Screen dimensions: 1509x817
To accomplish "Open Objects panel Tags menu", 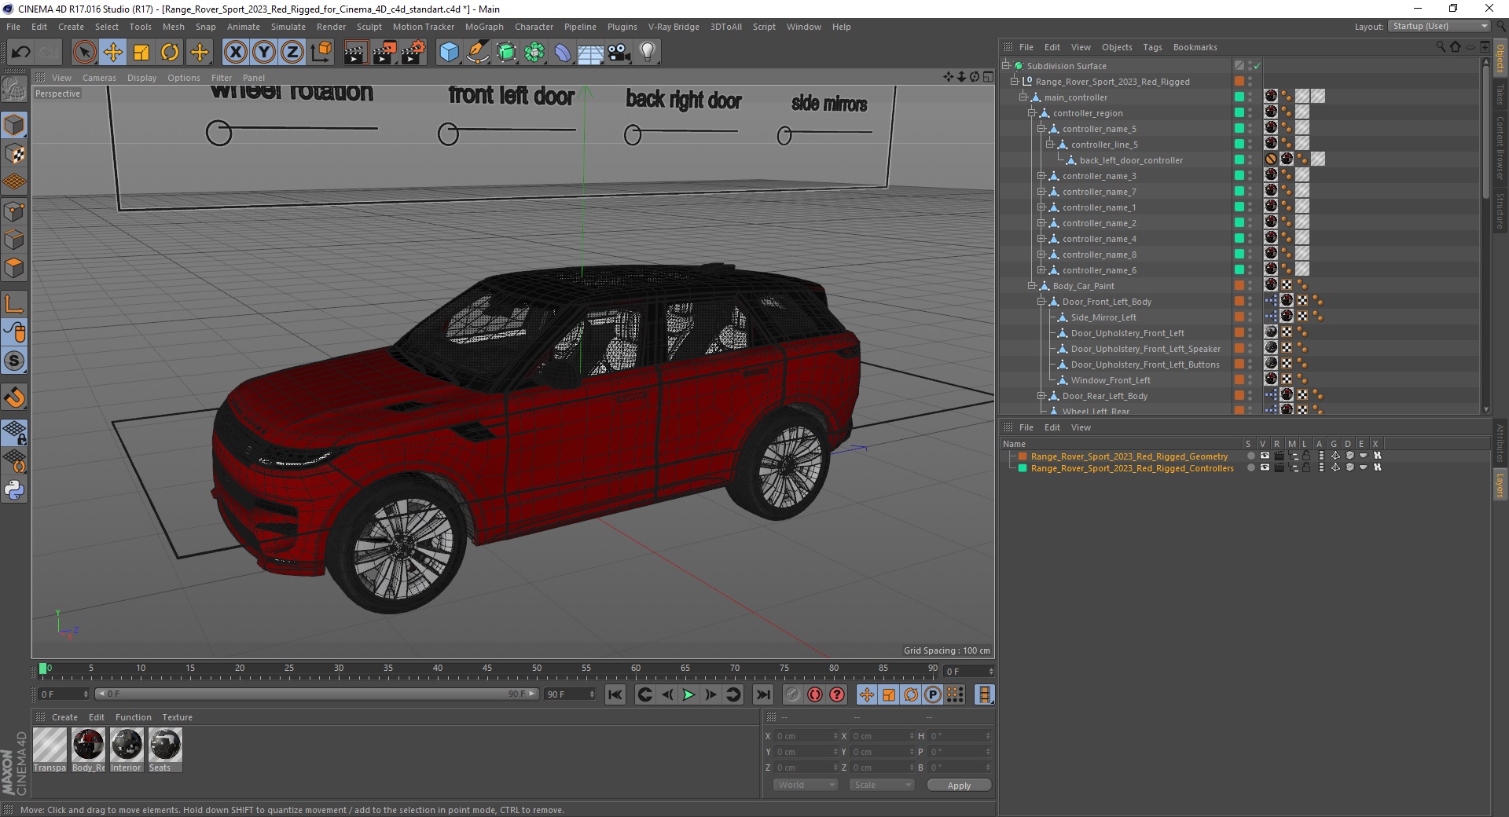I will point(1152,47).
